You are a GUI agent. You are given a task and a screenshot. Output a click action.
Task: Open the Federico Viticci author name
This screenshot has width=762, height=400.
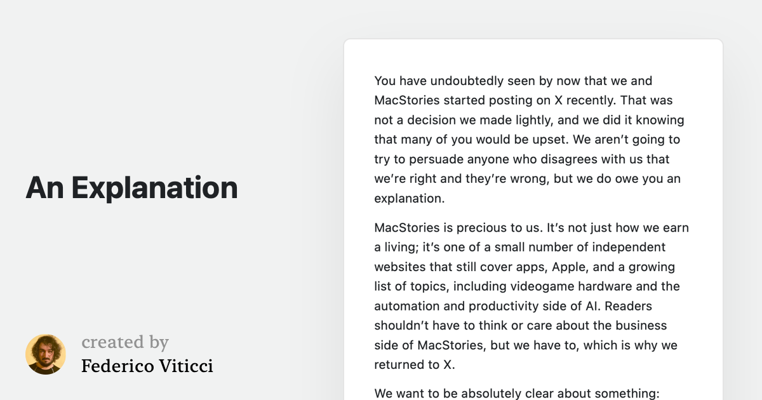147,366
